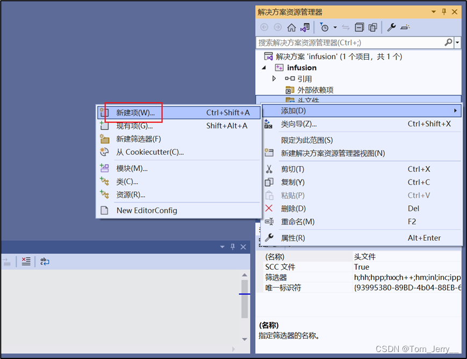Click the magnifier search icon
This screenshot has width=467, height=359.
448,42
